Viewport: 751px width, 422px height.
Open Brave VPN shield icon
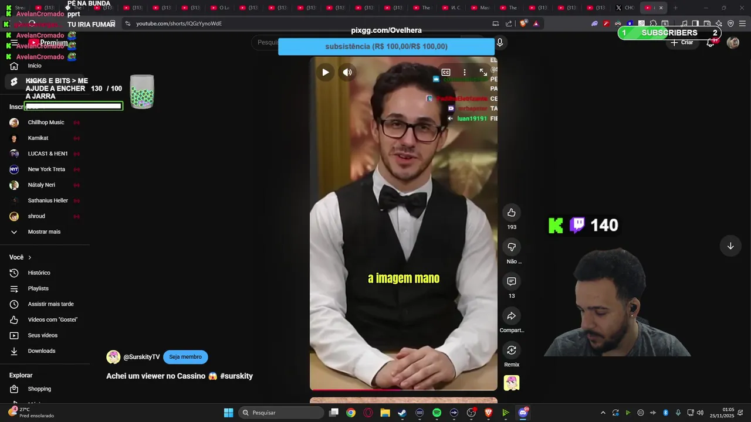[730, 23]
